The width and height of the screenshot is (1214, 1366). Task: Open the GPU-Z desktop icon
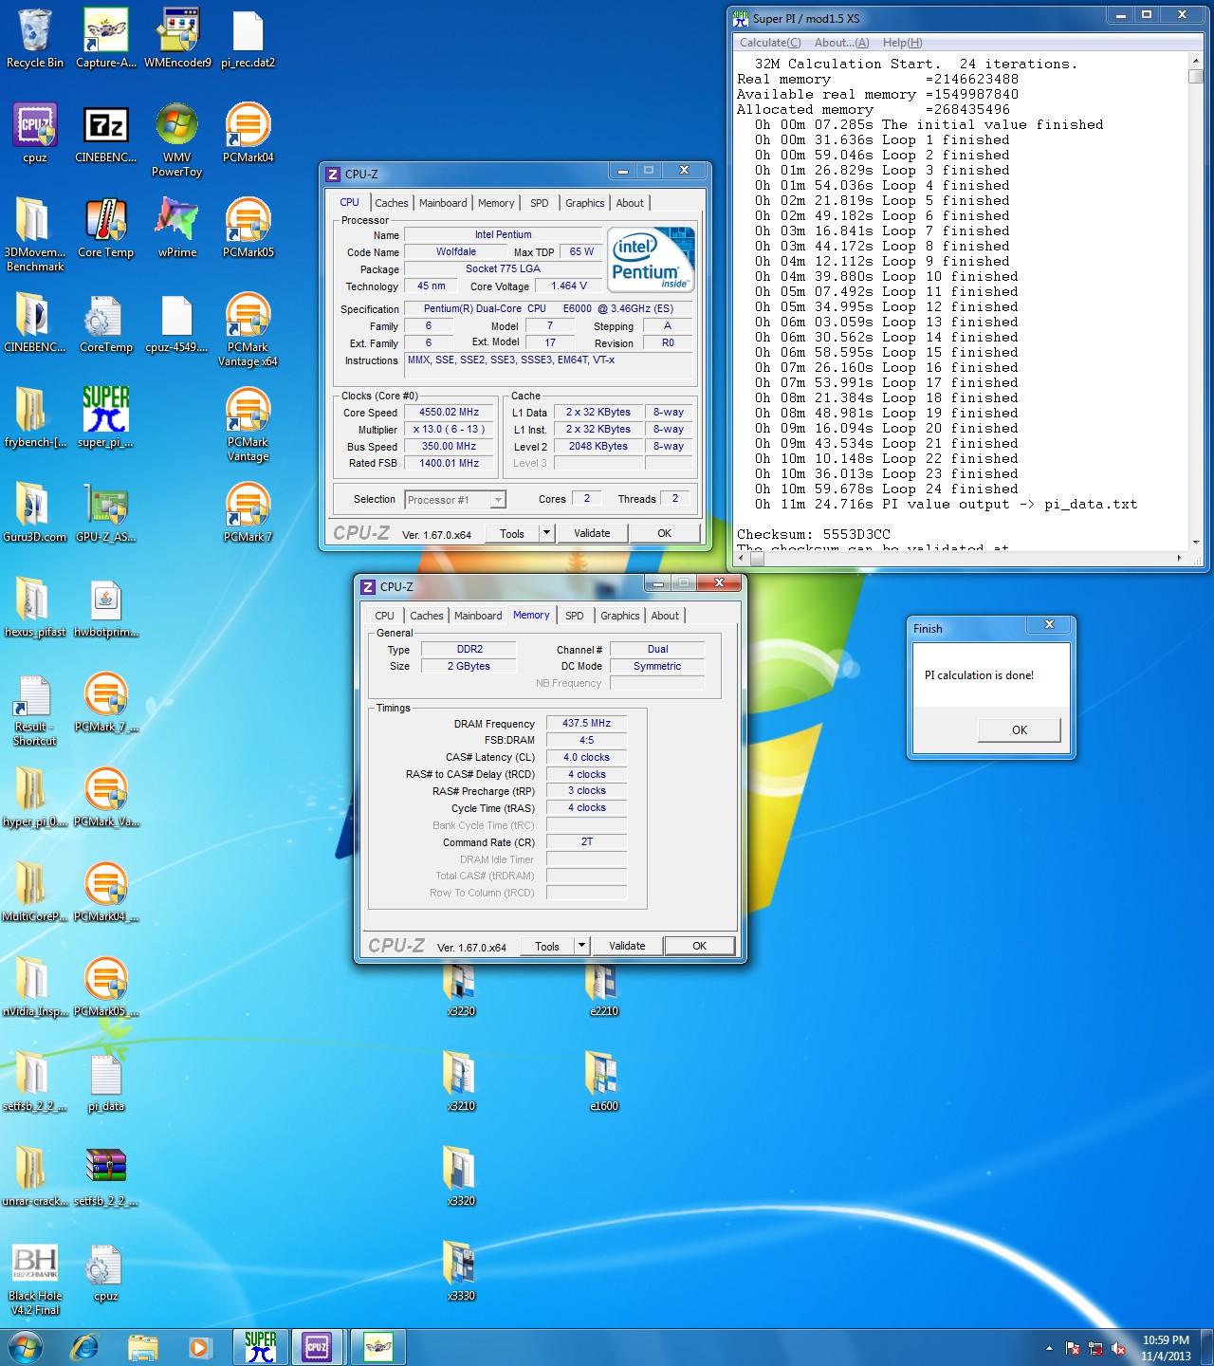pos(105,512)
